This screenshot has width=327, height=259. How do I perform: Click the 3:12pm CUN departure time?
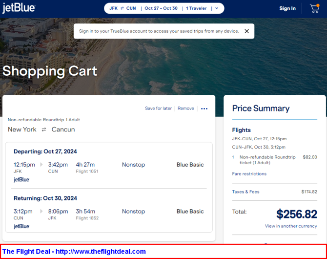[x=23, y=212]
